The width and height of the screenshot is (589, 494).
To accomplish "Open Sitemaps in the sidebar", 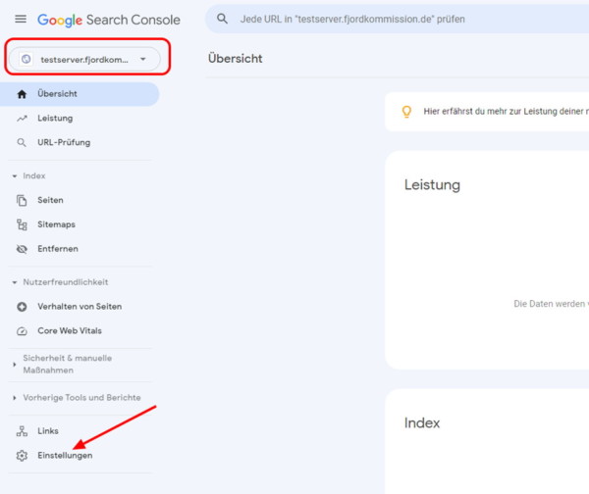I will coord(56,224).
